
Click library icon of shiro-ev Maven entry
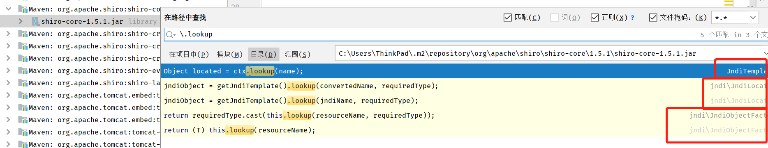tap(23, 71)
